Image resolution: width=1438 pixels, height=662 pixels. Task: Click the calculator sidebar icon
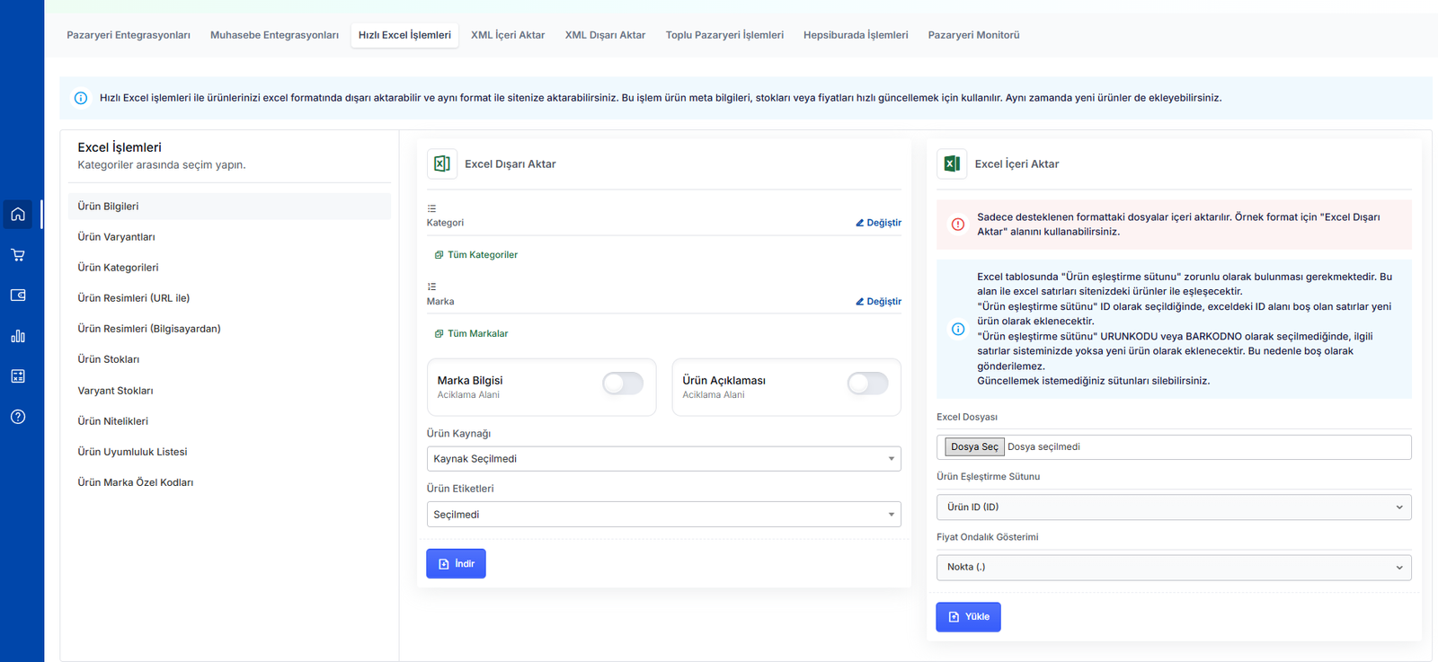tap(18, 376)
